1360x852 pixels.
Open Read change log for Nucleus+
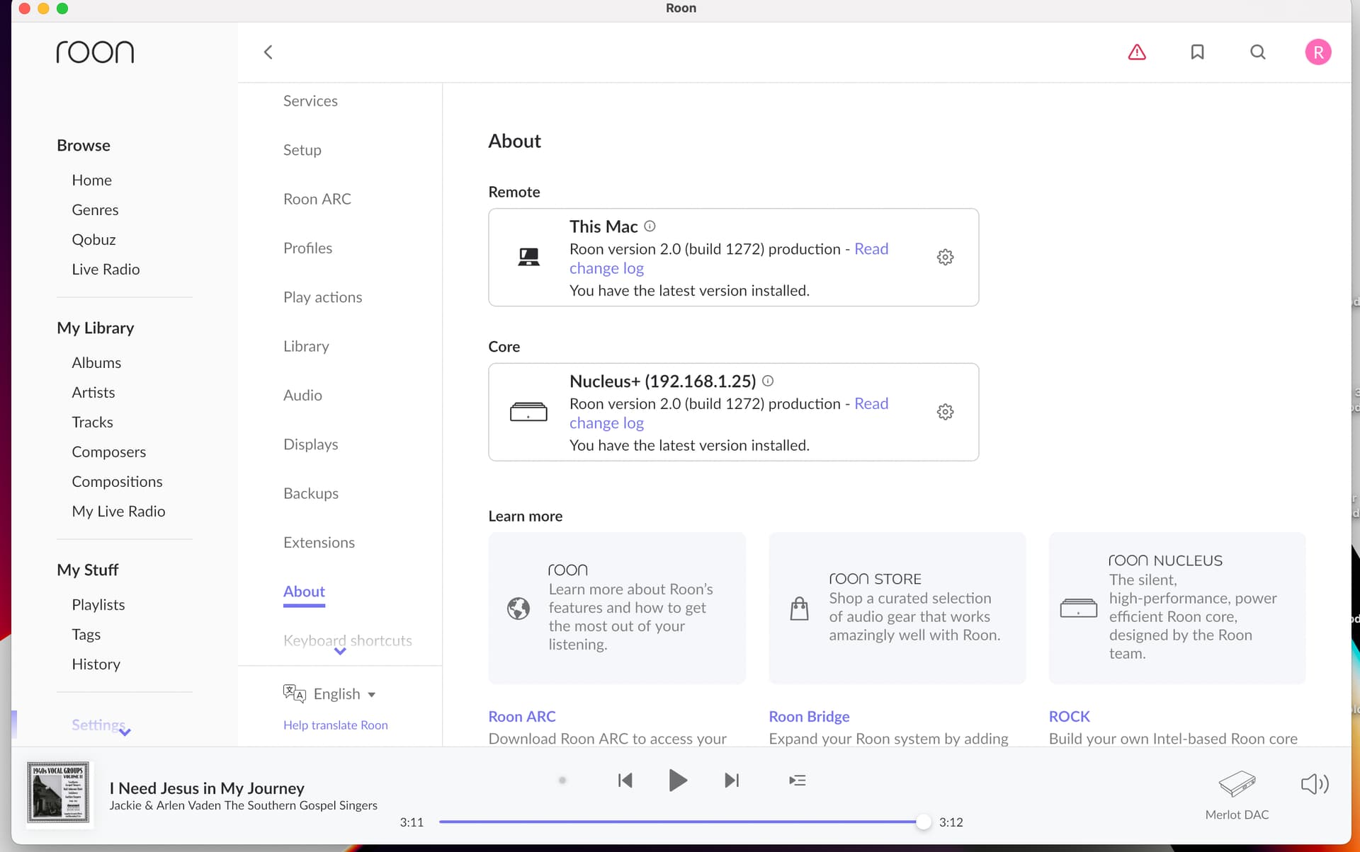pyautogui.click(x=871, y=404)
